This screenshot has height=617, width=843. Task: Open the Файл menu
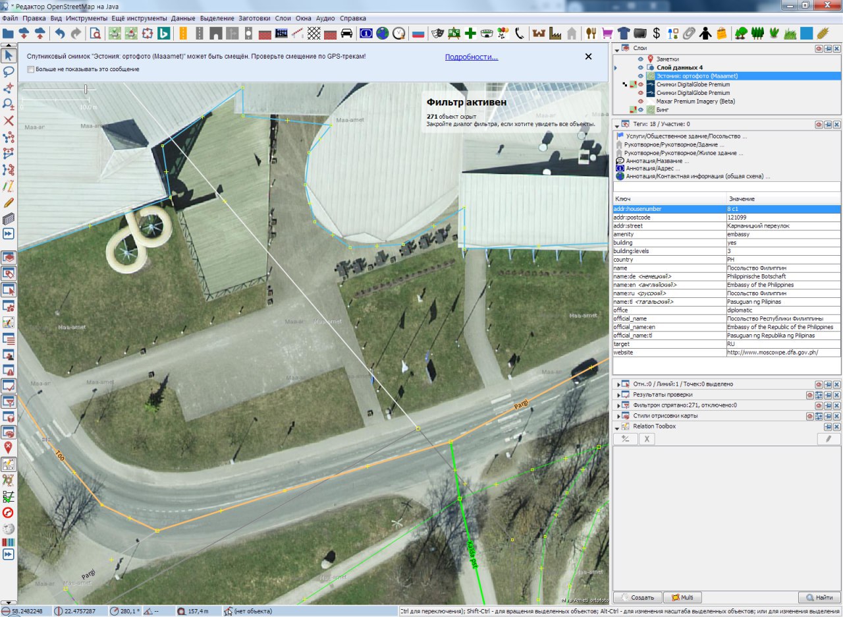point(10,18)
